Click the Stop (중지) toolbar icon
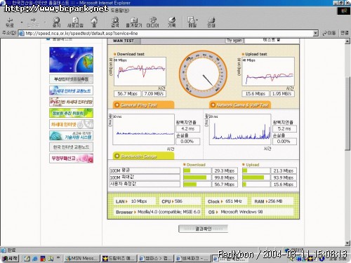This screenshot has width=351, height=263. tap(56, 22)
